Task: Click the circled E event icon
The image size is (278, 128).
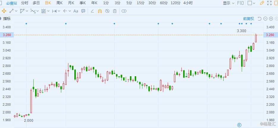Action: tap(239, 125)
